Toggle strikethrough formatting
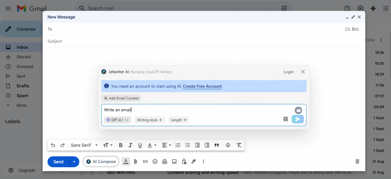Viewport: 391px width, 179px height. 228,145
